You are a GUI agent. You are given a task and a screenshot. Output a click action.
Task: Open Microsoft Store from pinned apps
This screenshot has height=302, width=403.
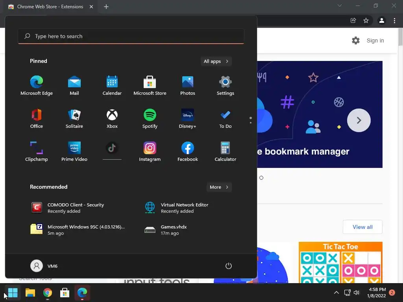click(150, 85)
